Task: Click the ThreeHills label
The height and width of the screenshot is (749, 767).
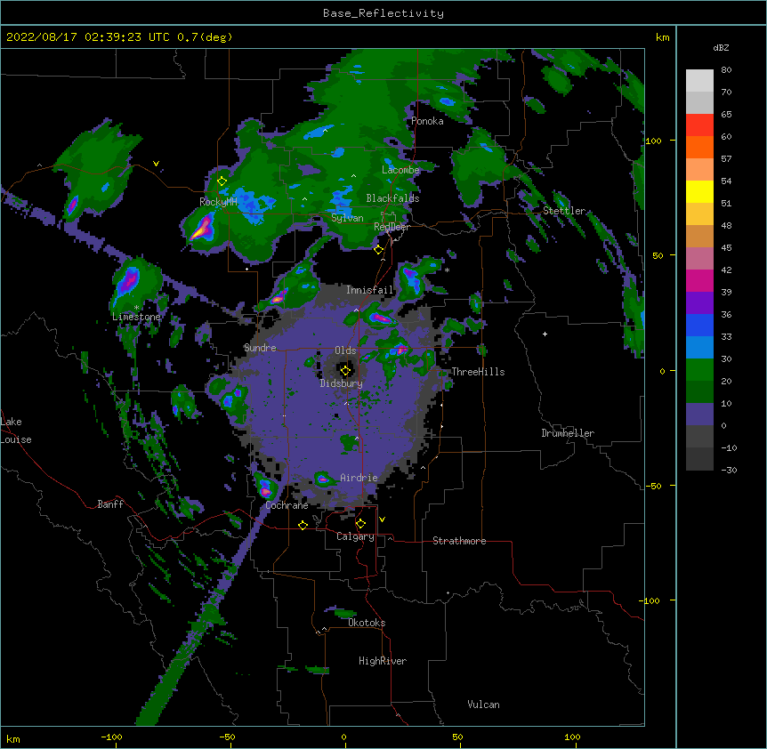Action: 478,372
